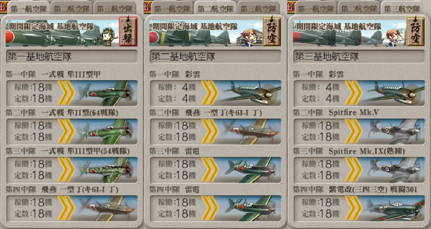This screenshot has width=431, height=229.
Task: Toggle second squadron's 防空 air defense sign
Action: pos(272,31)
